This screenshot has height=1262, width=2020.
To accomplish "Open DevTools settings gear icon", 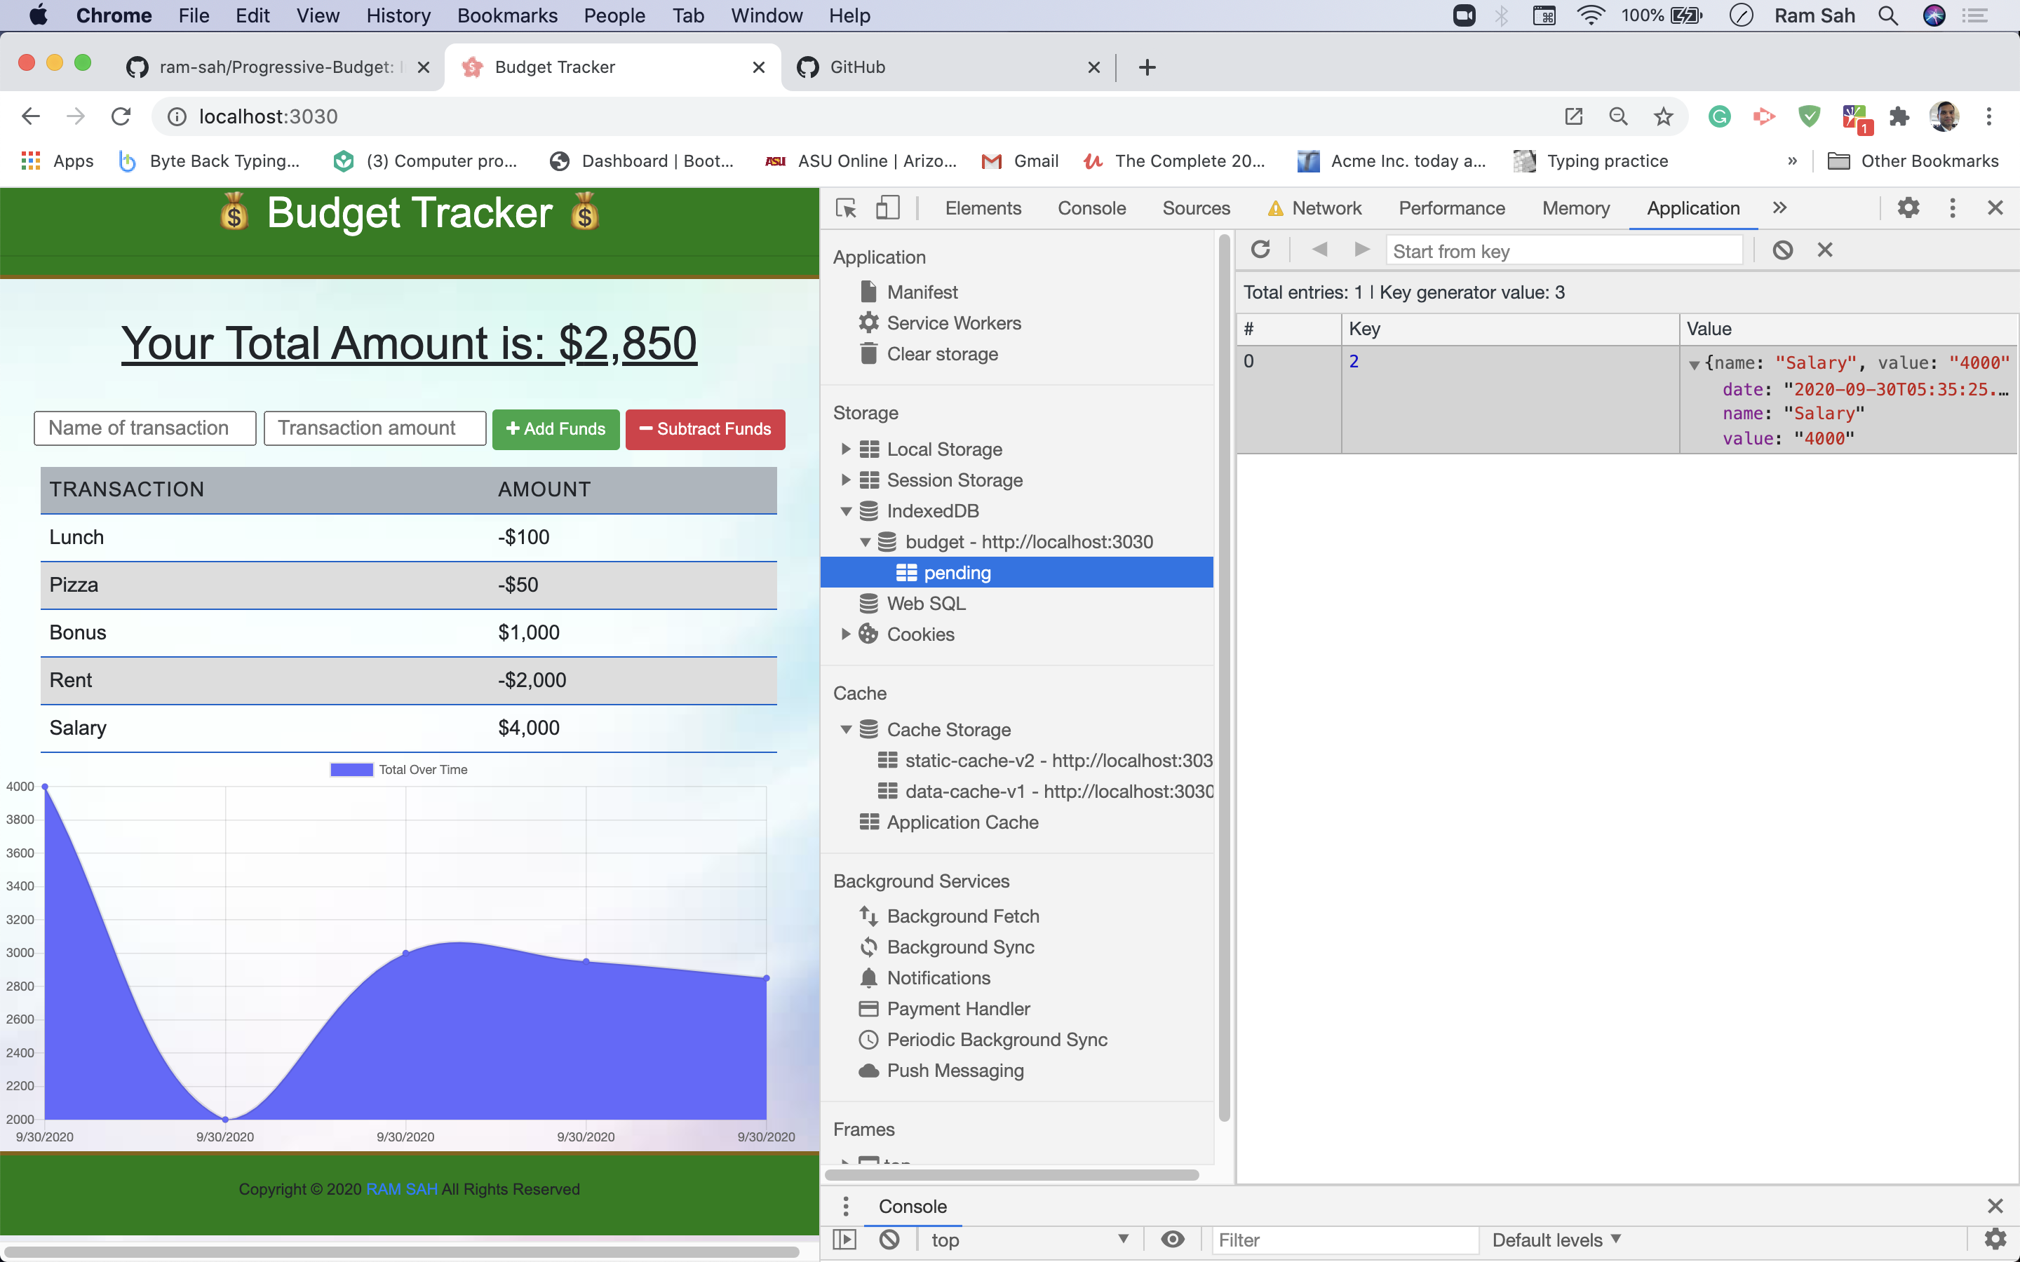I will pos(1908,208).
